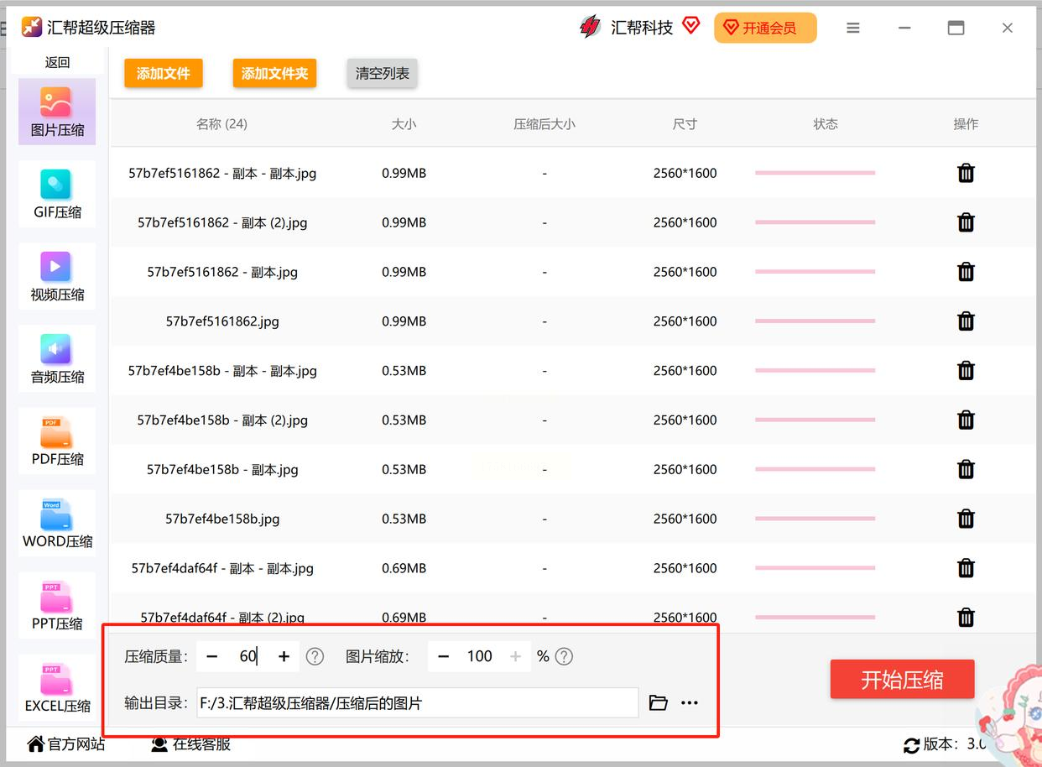Go back via 返回 in sidebar
This screenshot has height=767, width=1042.
point(57,62)
